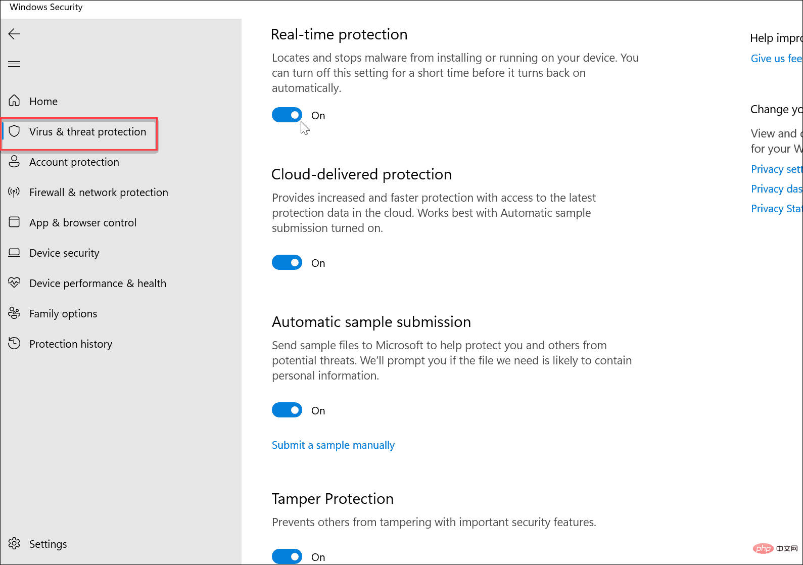Click the Automatic sample submission heading

coord(371,322)
